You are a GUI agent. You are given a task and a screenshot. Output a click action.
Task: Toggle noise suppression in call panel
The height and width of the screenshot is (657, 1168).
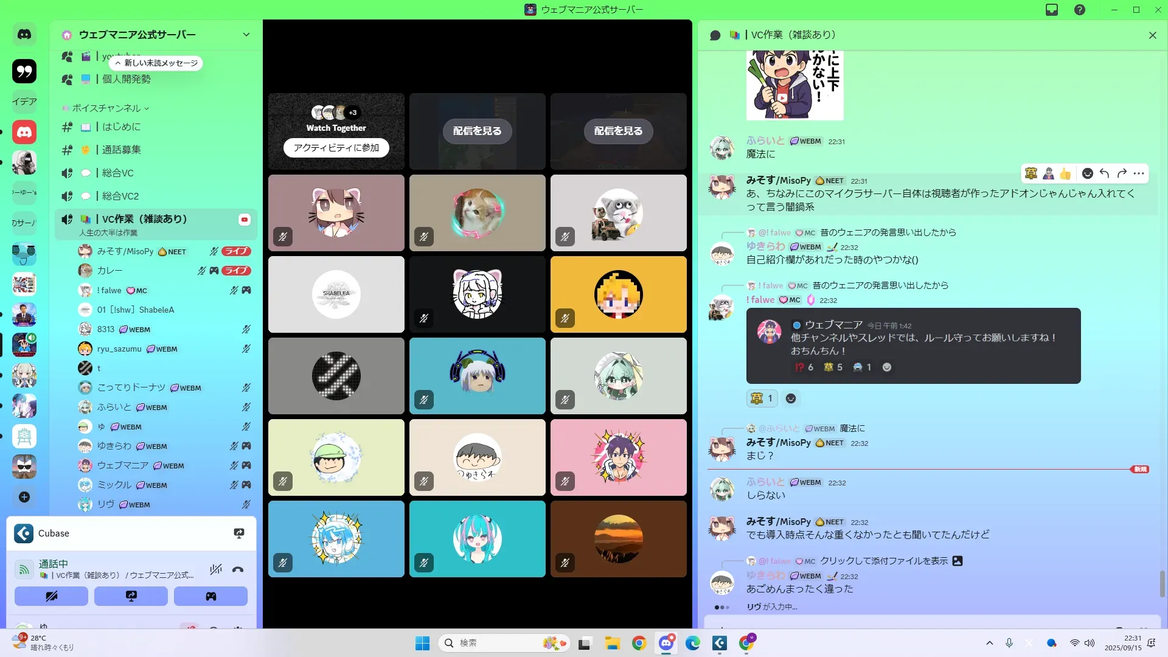[215, 569]
